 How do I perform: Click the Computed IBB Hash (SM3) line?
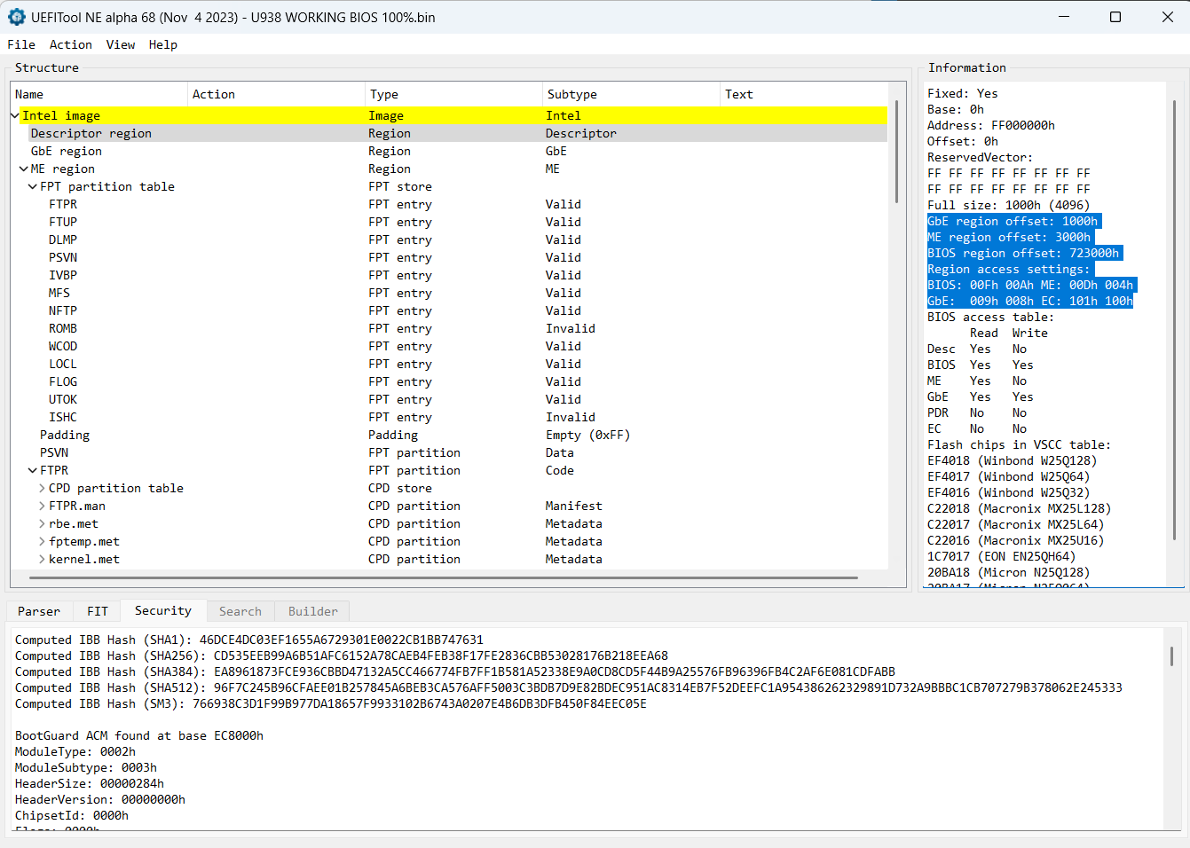(x=331, y=703)
